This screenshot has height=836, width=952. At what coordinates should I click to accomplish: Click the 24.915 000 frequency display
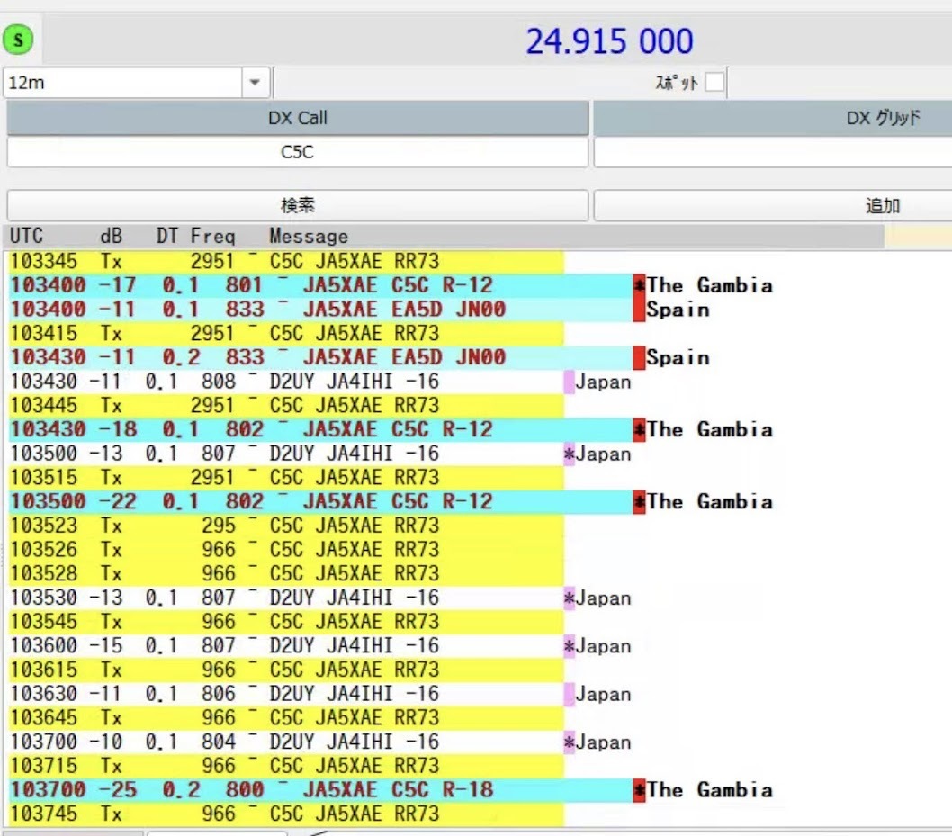pos(609,41)
